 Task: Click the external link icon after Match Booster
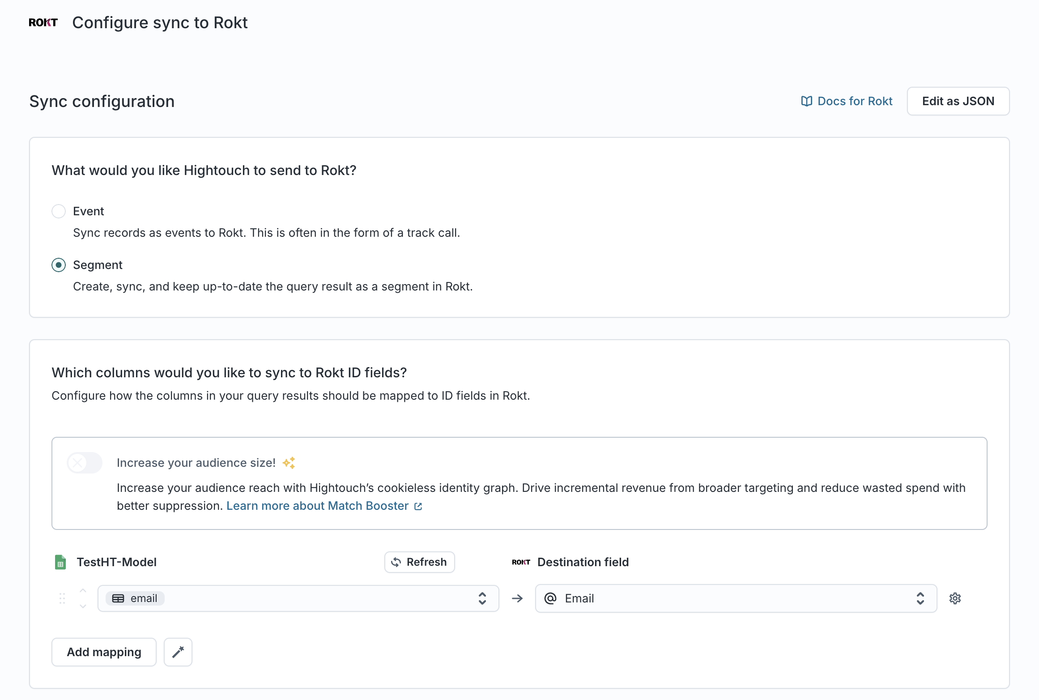pyautogui.click(x=418, y=506)
